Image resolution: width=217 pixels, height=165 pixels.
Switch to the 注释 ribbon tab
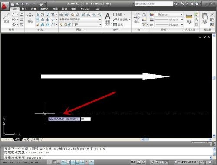(34, 9)
